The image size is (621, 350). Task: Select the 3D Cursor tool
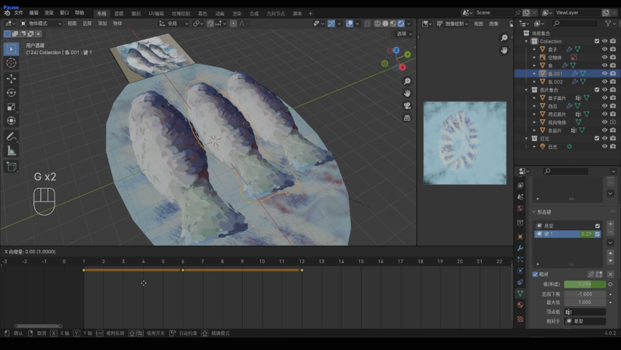(11, 63)
